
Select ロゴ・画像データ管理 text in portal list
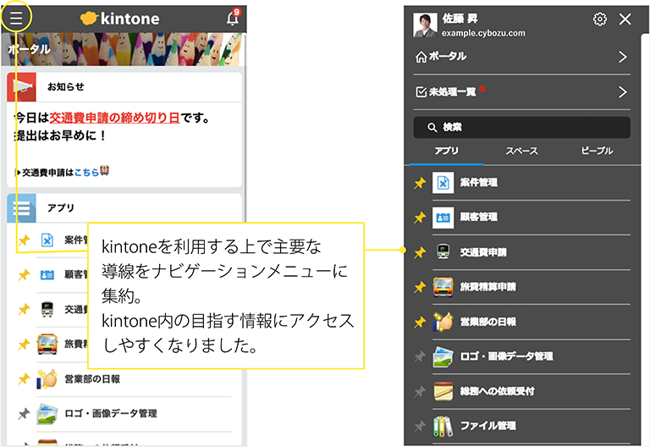point(111,413)
